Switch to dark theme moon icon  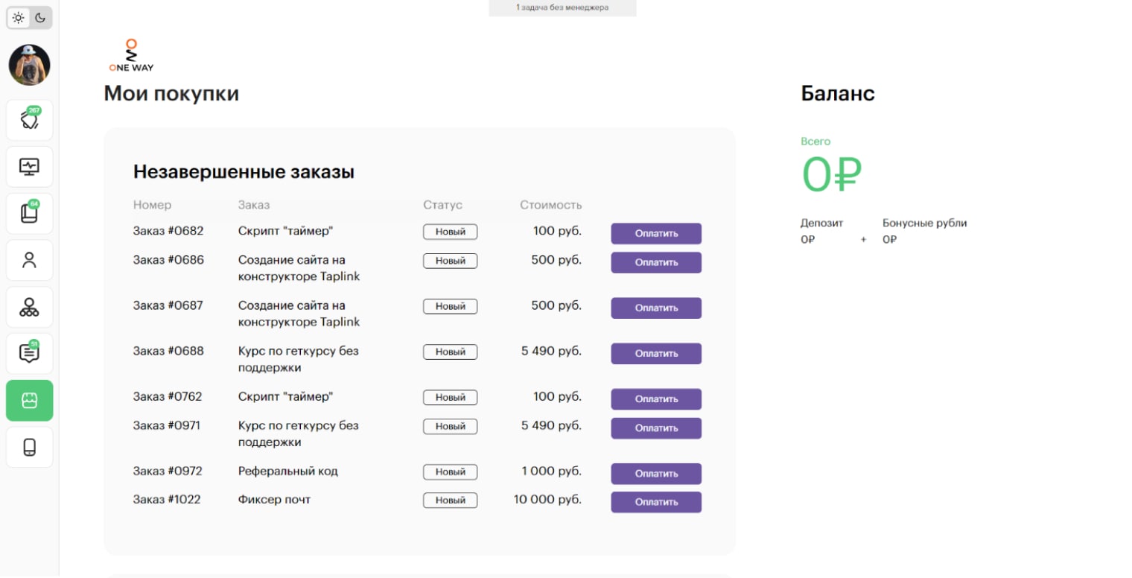tap(40, 18)
